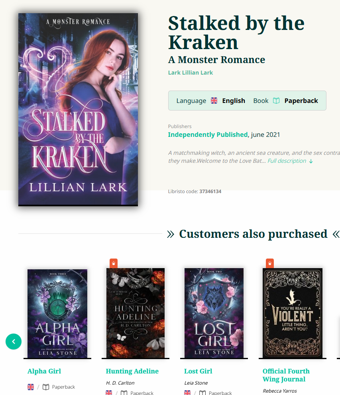Click the book icon beside Paperback label
The image size is (340, 395).
click(x=276, y=101)
